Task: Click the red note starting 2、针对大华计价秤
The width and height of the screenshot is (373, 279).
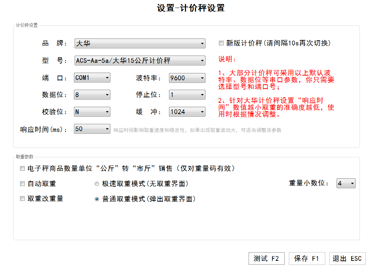Action: point(276,107)
